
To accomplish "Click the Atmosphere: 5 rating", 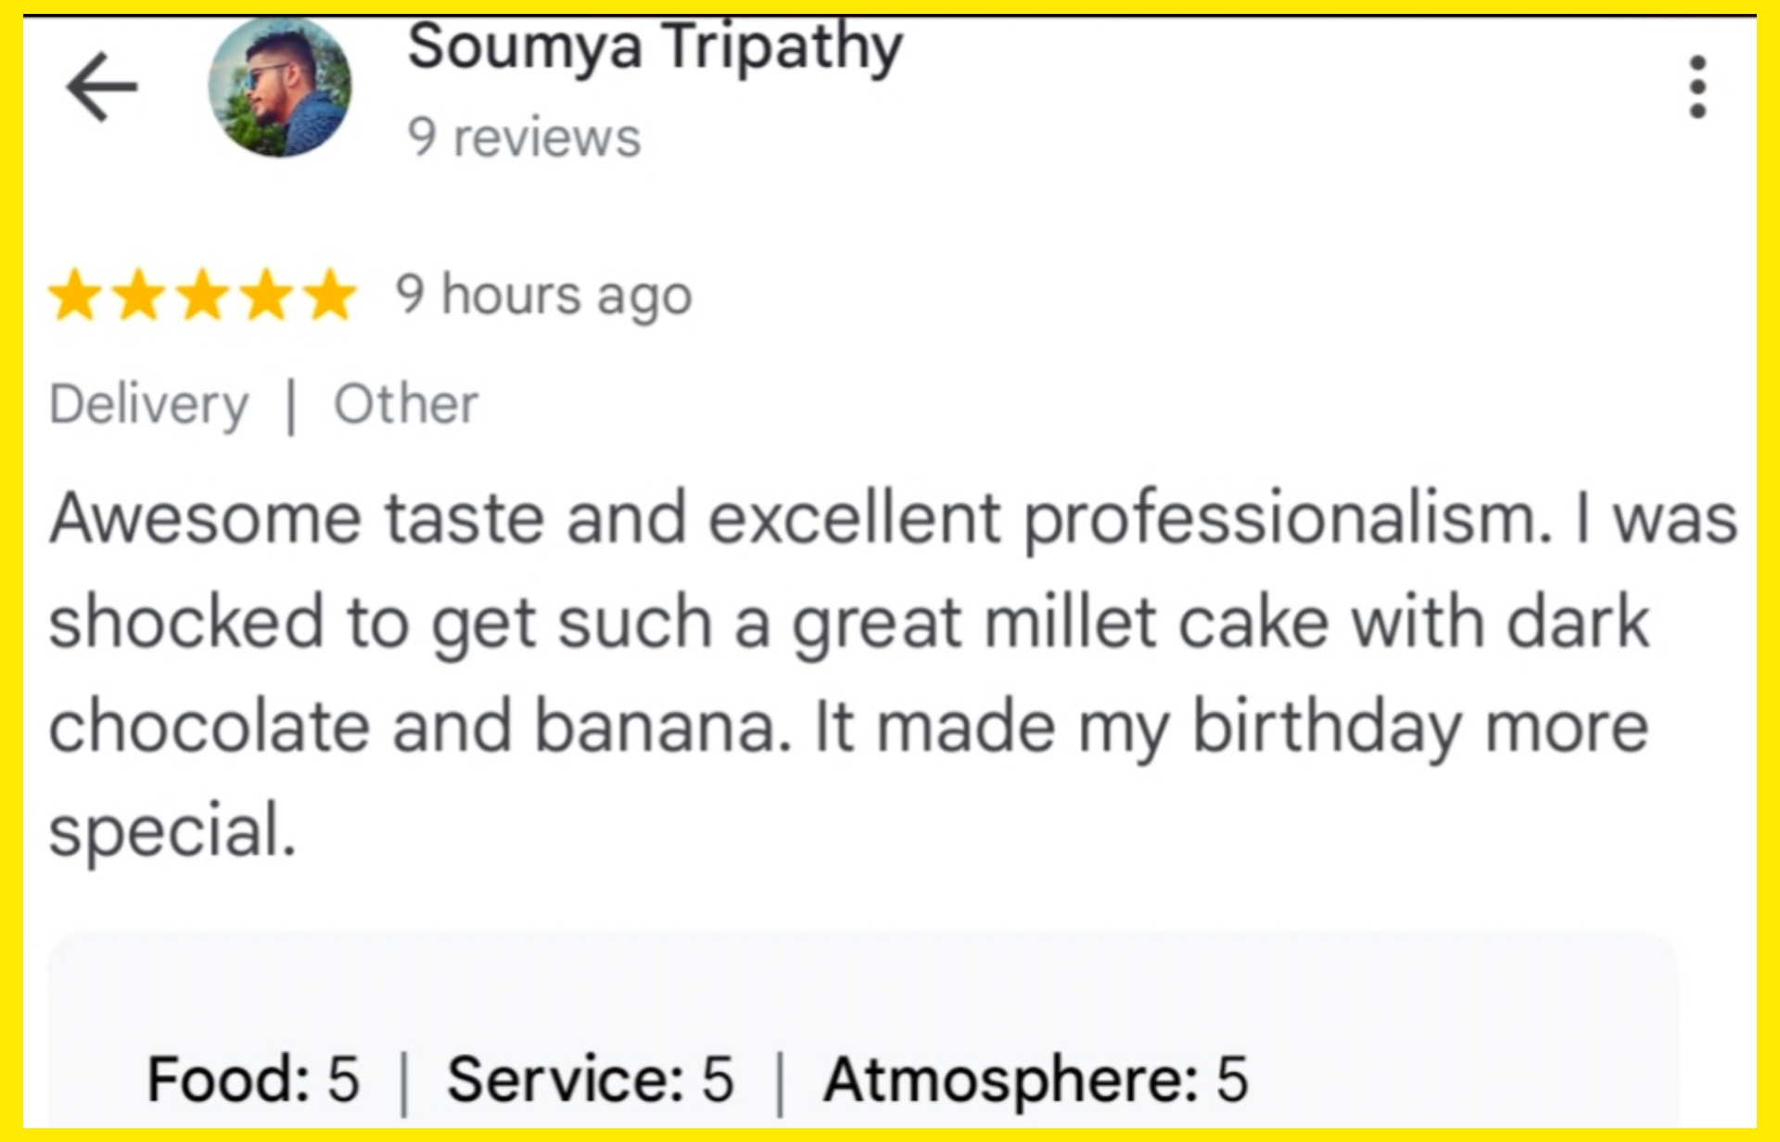I will pos(1036,1079).
